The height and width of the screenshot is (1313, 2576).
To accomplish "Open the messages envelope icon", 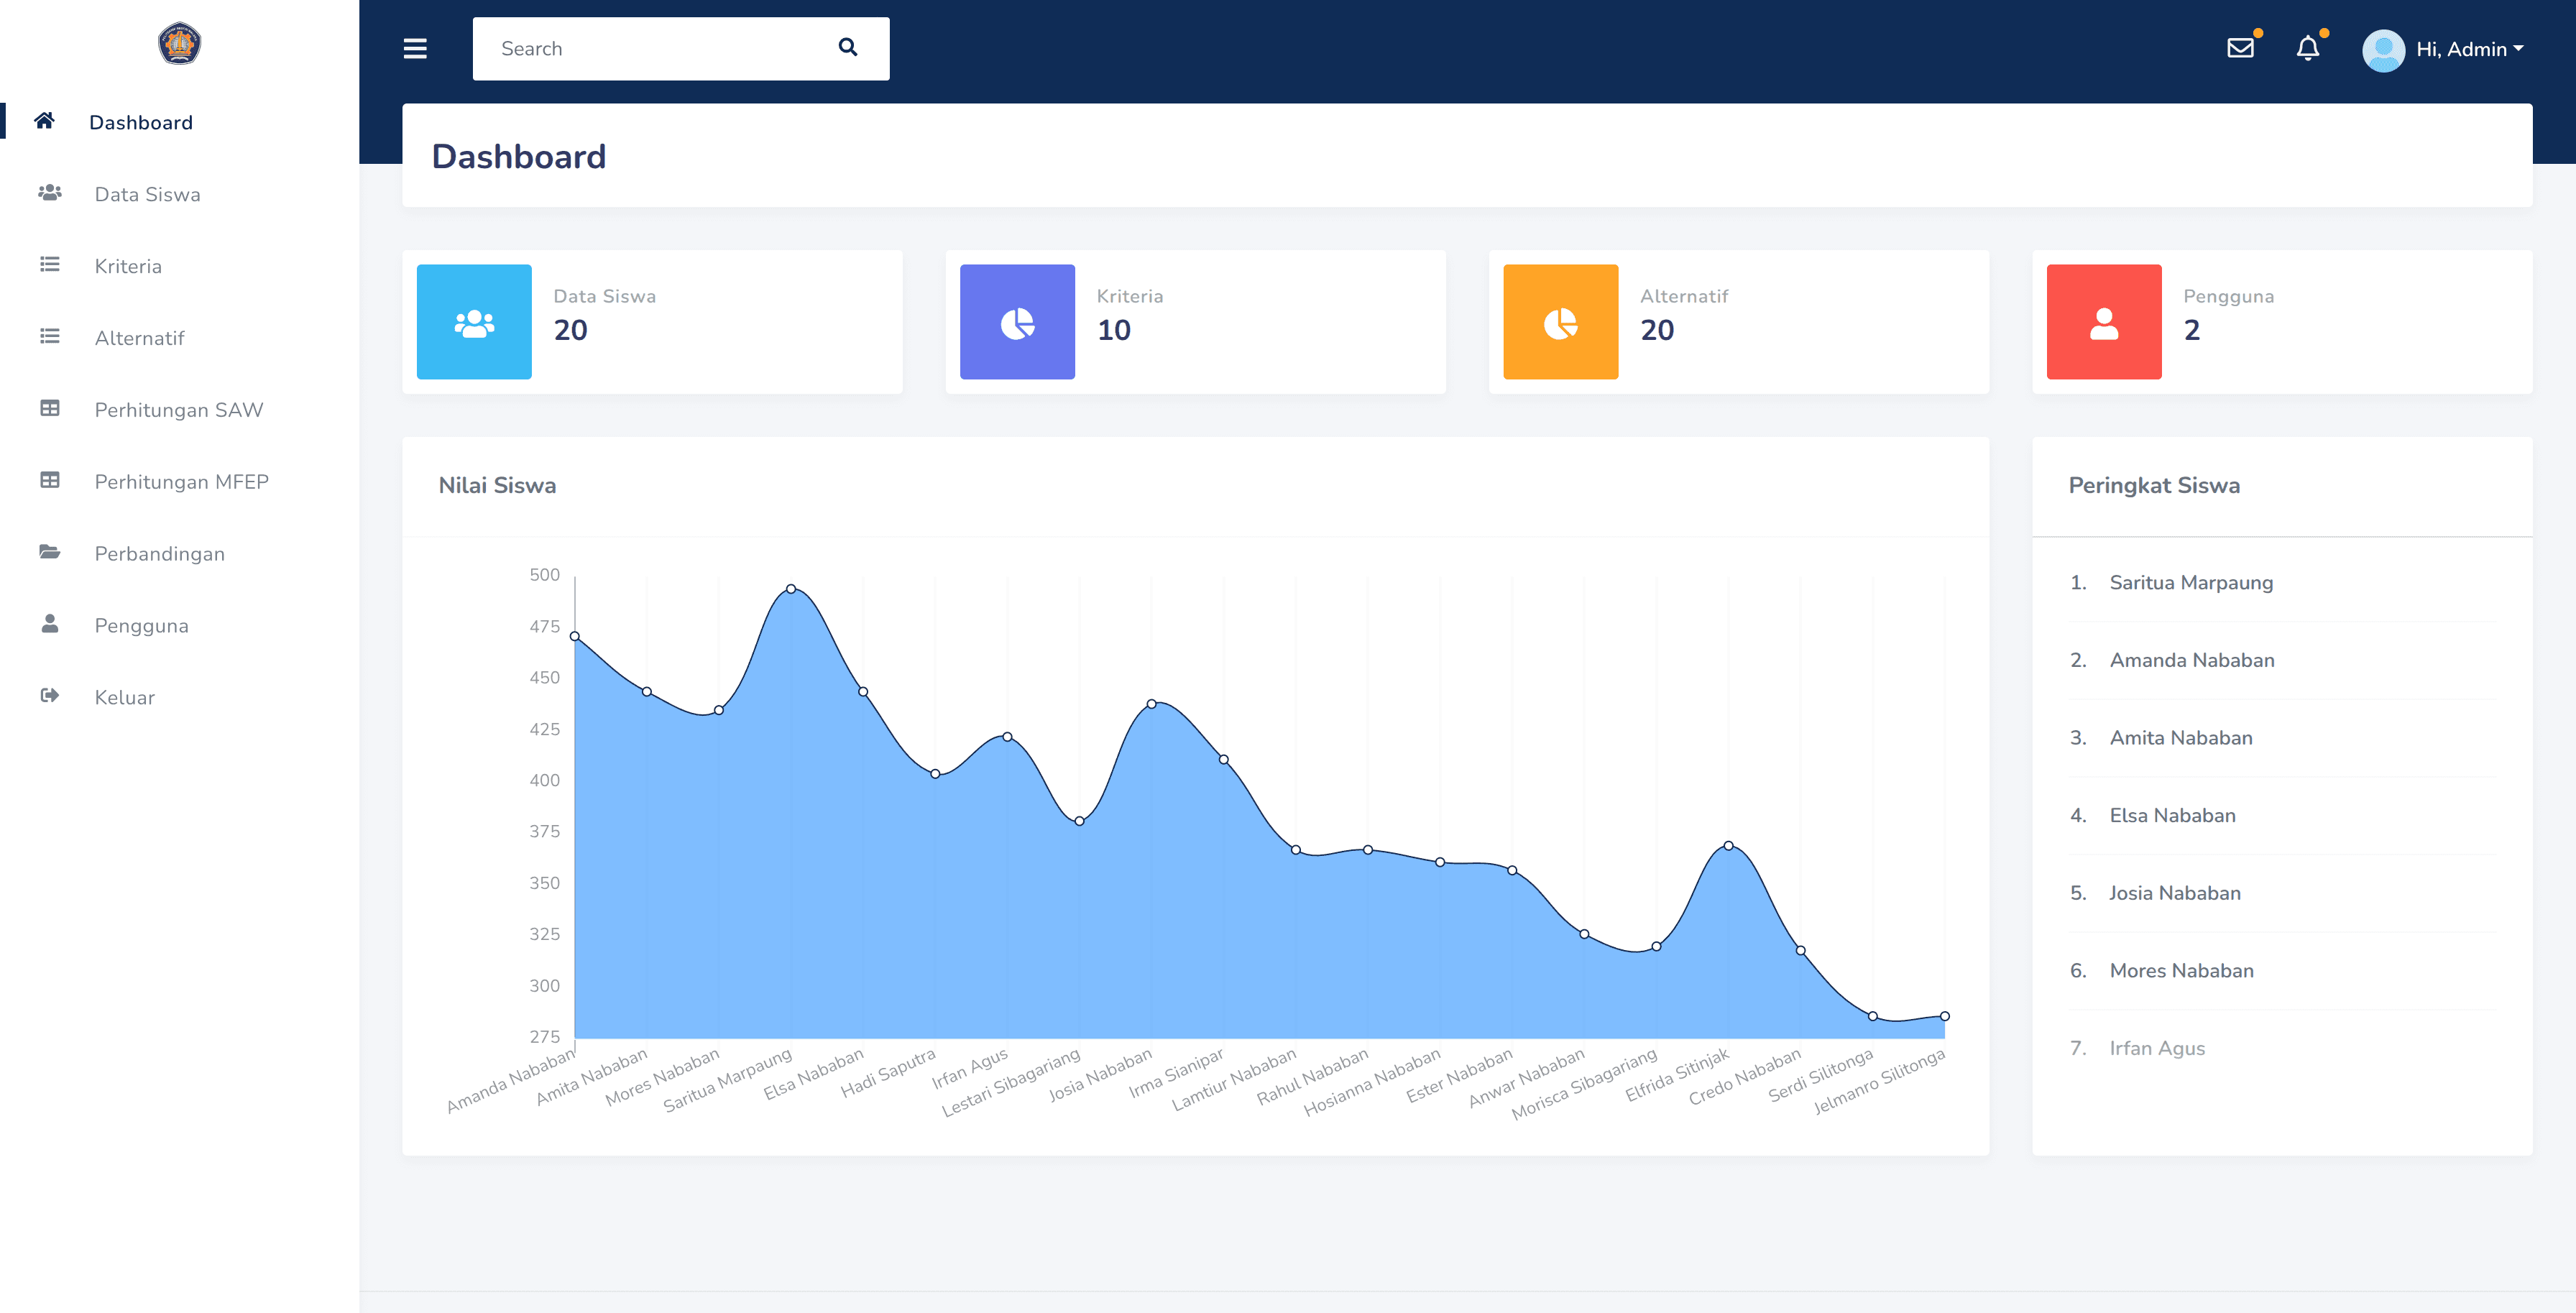I will pyautogui.click(x=2242, y=48).
